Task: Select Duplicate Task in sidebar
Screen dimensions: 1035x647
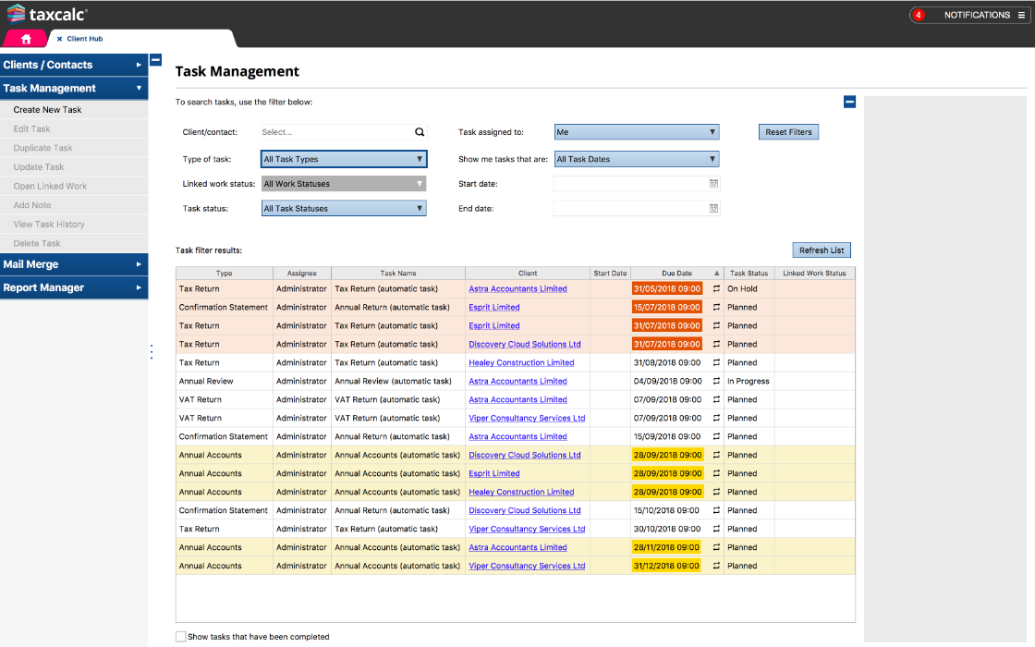Action: pos(74,148)
